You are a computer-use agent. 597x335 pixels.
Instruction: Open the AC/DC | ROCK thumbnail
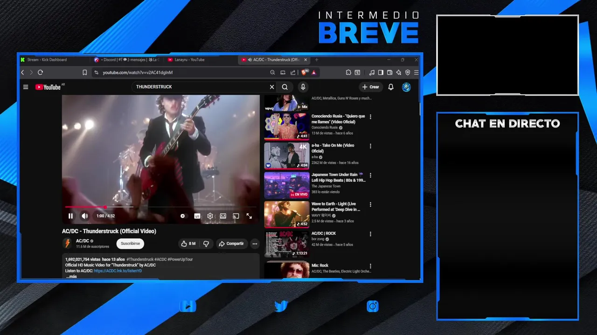click(286, 244)
